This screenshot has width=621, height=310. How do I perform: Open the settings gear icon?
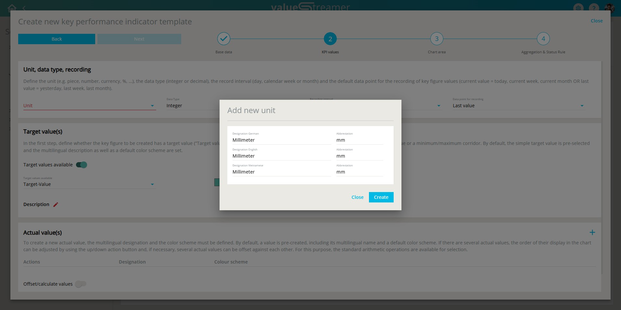point(578,8)
